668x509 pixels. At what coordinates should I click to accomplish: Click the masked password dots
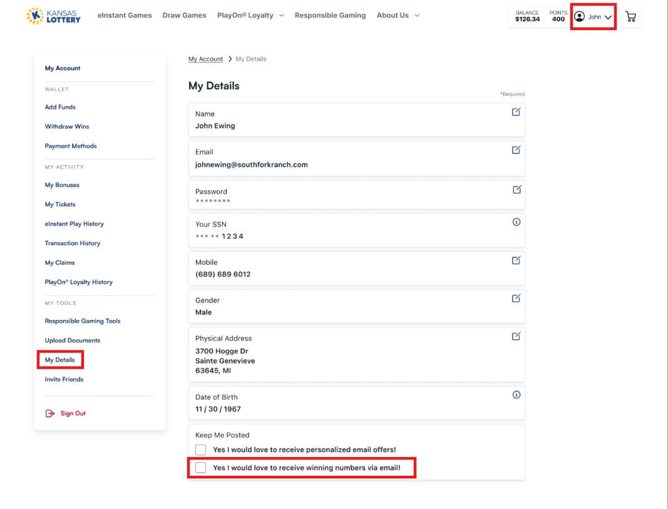(x=213, y=201)
